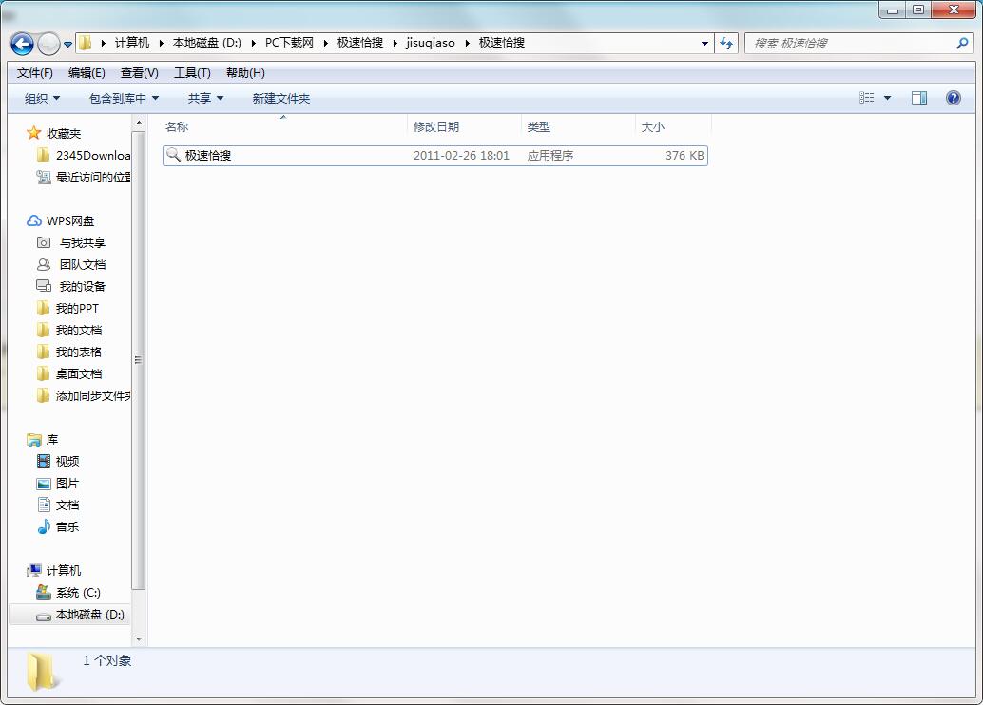Click the 团队文档 people icon
Viewport: 983px width, 705px height.
44,264
